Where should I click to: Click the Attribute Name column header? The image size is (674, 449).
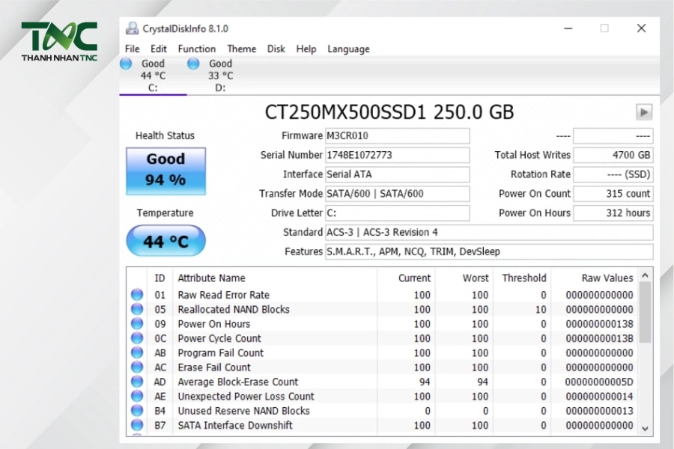point(275,278)
